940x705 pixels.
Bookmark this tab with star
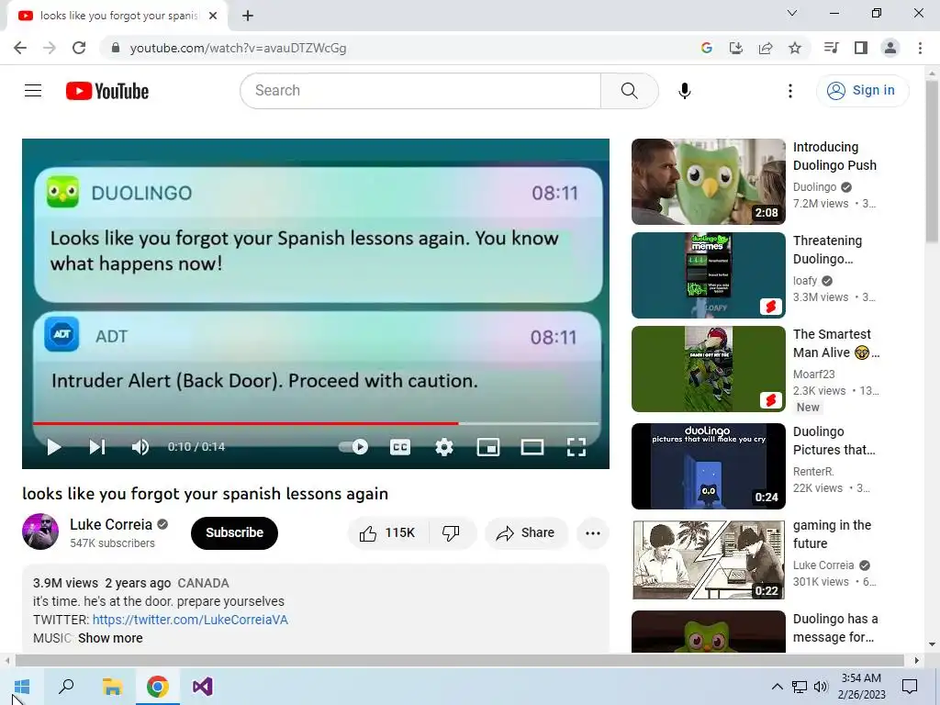[x=795, y=48]
